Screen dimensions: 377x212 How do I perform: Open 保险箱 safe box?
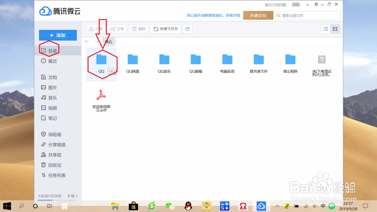coord(58,134)
